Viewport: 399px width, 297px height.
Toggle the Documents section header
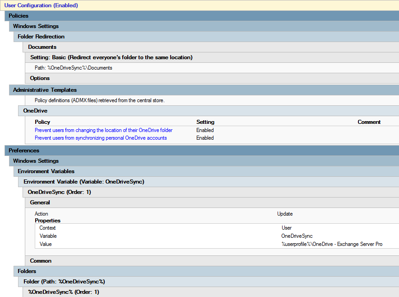click(x=42, y=47)
